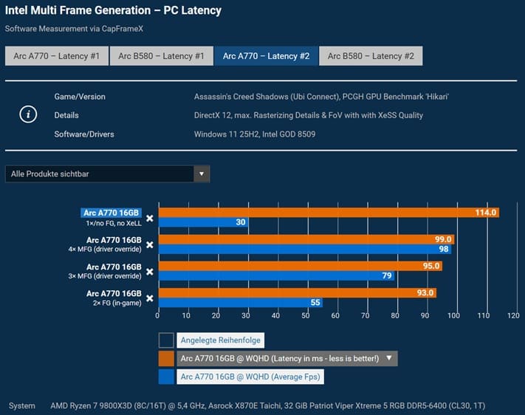This screenshot has width=525, height=415.
Task: Click the highlighted Arc A770 16GB product label
Action: coord(111,213)
